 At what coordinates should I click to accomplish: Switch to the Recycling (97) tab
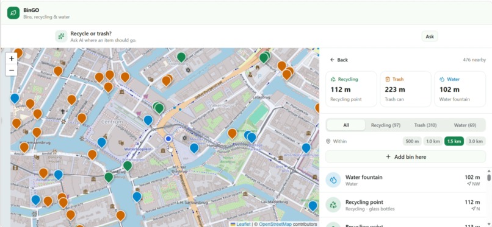click(386, 125)
